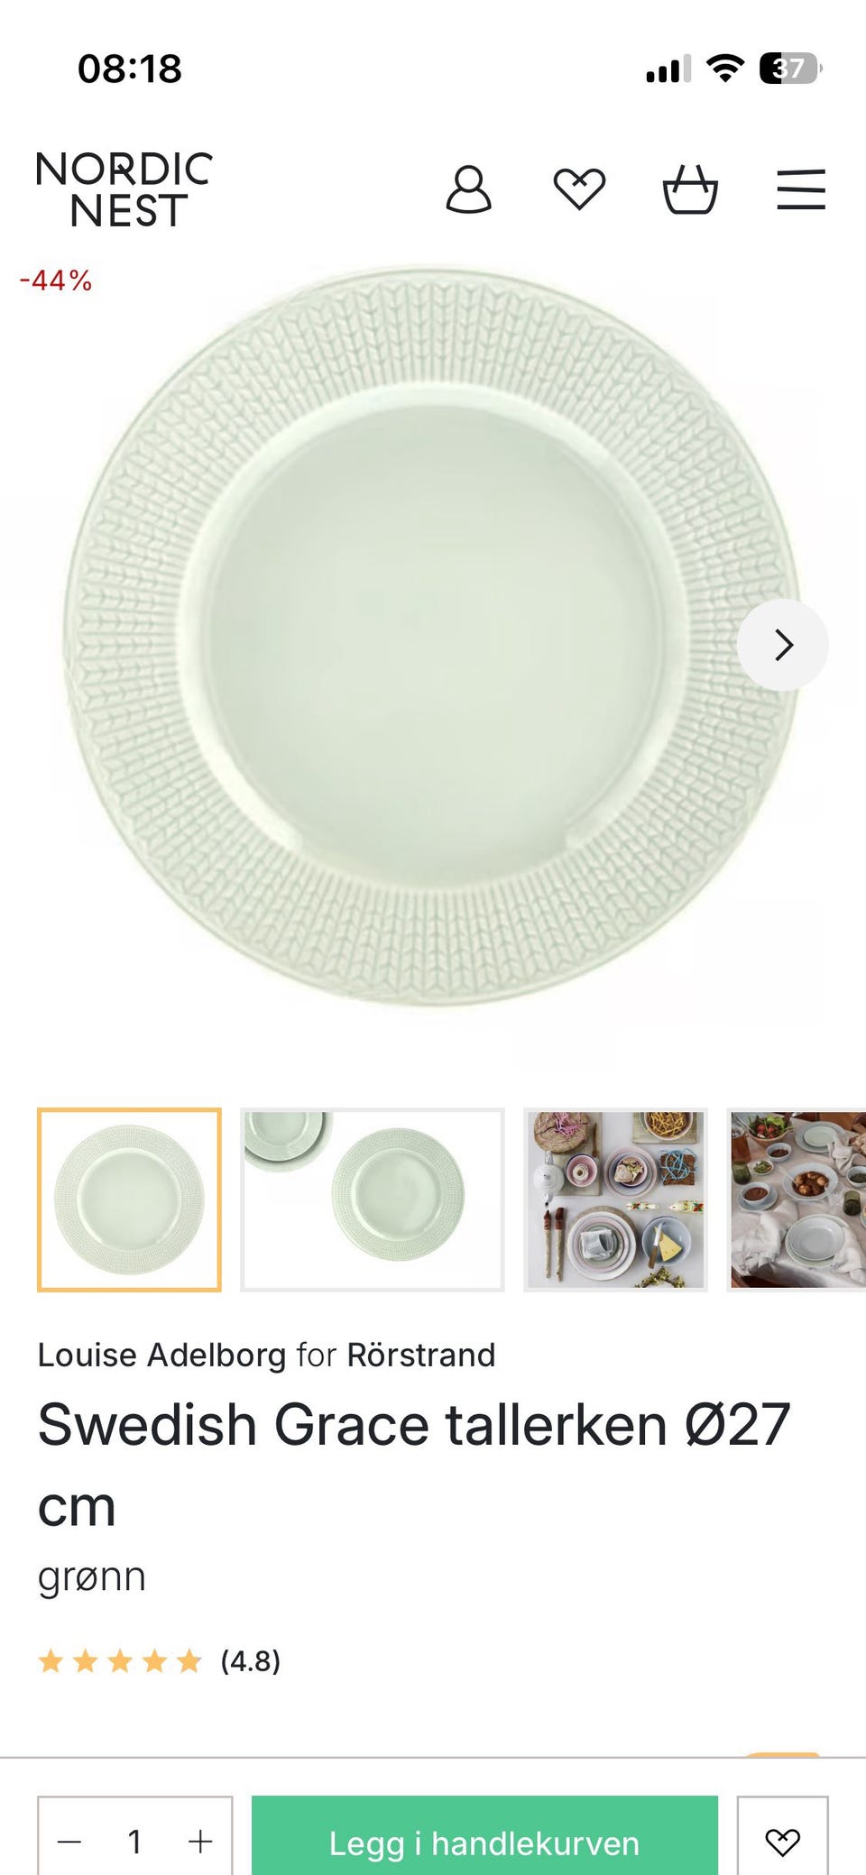Screen dimensions: 866x1875
Task: Open the Louise Adelborg designer link
Action: 162,1355
